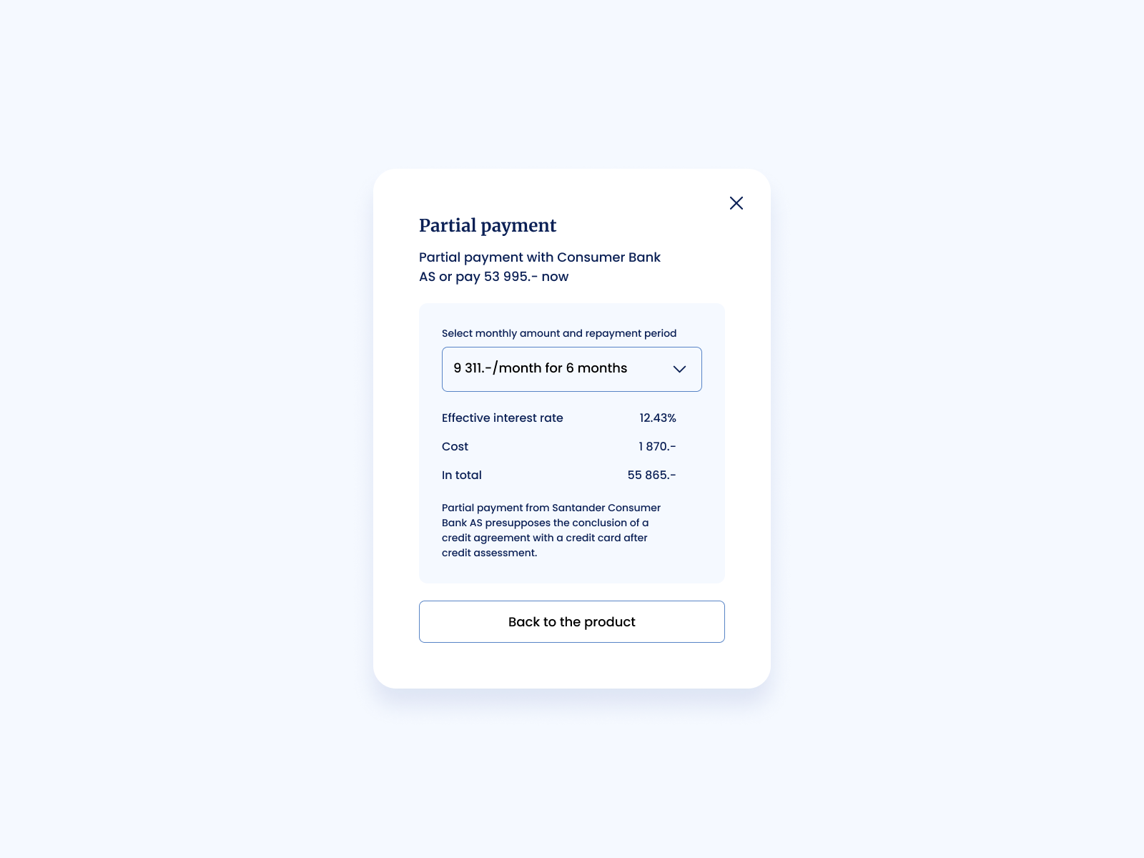Click the Santander Consumer Bank disclaimer text

551,530
